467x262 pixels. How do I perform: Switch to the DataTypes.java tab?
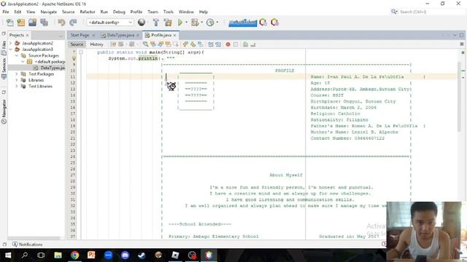click(x=120, y=35)
